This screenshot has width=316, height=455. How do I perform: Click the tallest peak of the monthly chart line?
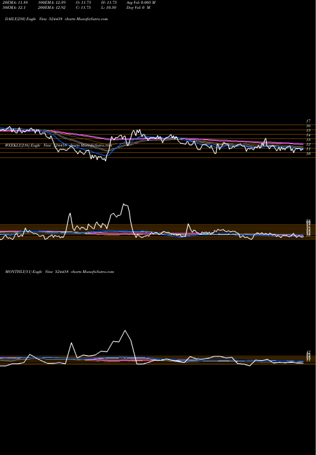point(125,331)
